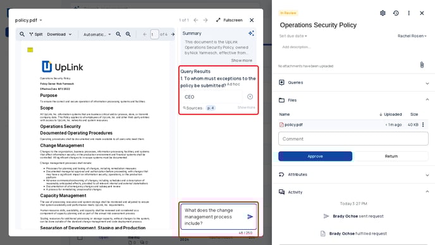Show more of the query result
Screen dimensions: 435x245
point(246,108)
